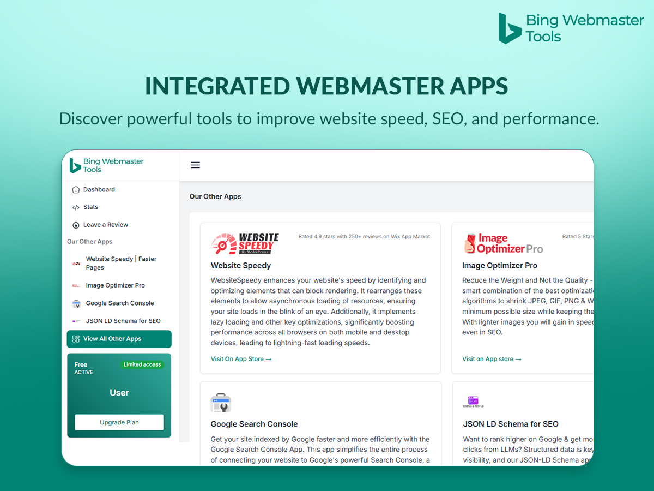Follow Website Speedy Visit On App Store link
654x491 pixels.
241,359
